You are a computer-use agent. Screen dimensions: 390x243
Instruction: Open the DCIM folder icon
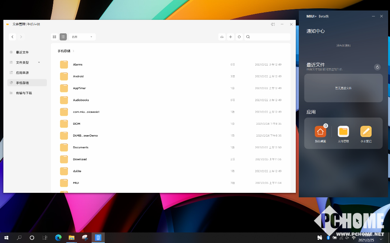point(64,124)
